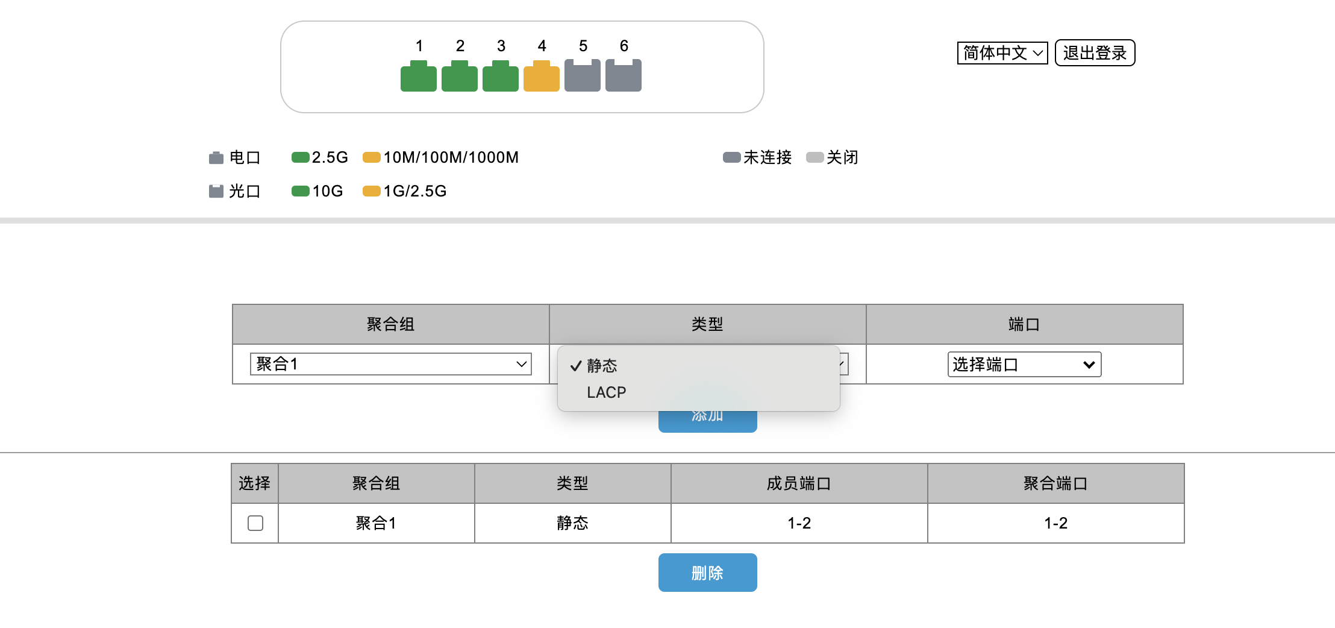Click the 成员端口 value 1-2
This screenshot has height=628, width=1335.
(x=799, y=523)
